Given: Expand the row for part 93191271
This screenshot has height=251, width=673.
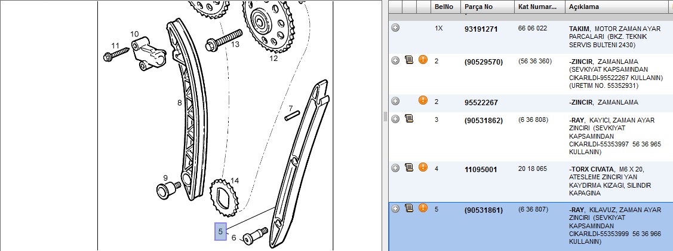Looking at the screenshot, I should [395, 27].
